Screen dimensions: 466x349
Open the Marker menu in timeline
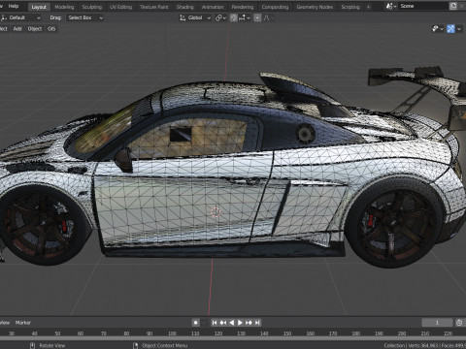tap(23, 323)
